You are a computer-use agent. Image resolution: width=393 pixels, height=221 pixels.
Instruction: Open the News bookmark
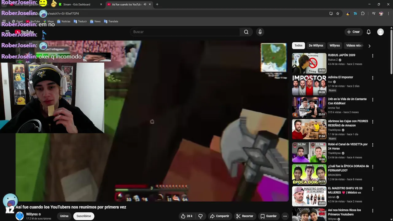coord(95,21)
